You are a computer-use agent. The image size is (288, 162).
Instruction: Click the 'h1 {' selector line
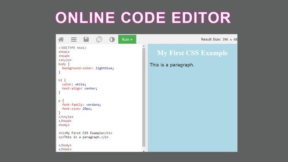point(62,80)
